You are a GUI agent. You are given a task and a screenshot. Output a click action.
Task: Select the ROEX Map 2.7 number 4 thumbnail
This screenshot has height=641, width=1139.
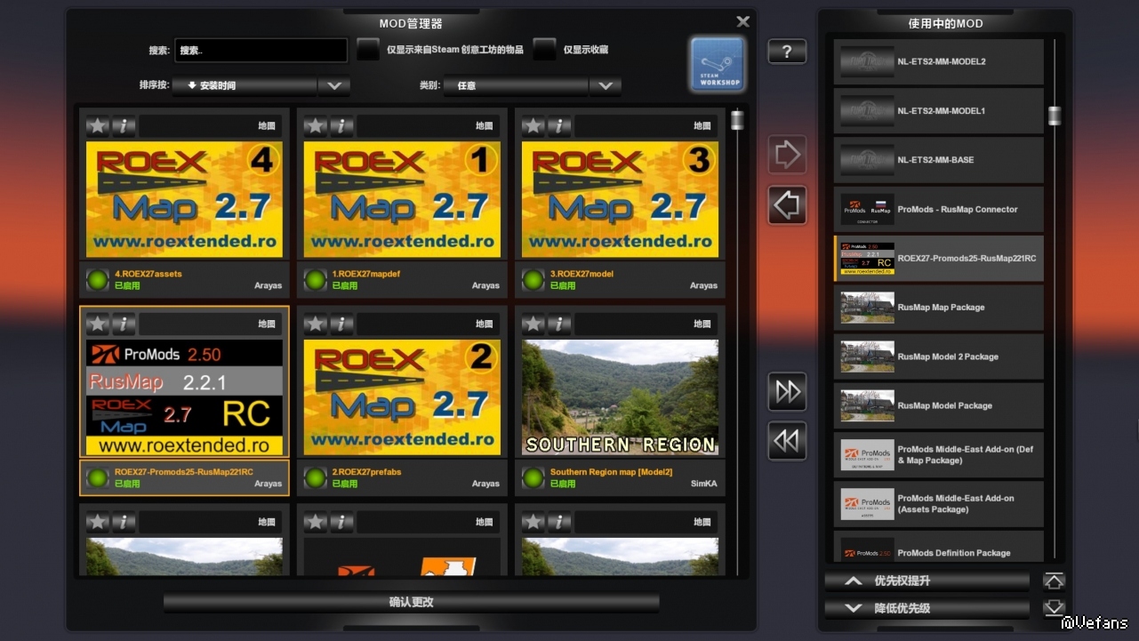point(184,199)
